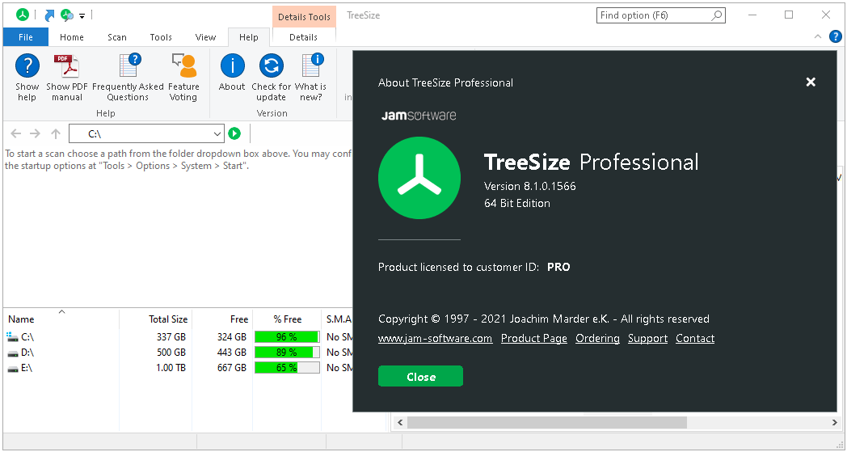Switch to the Tools tab
Viewport: 847px width, 452px height.
click(161, 37)
